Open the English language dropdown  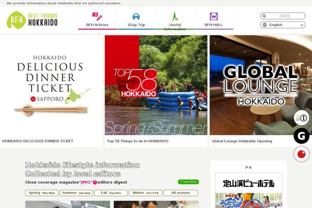(282, 25)
